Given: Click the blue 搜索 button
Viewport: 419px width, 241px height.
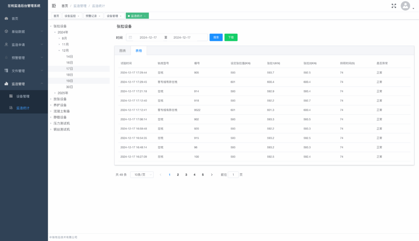Looking at the screenshot, I should [216, 37].
